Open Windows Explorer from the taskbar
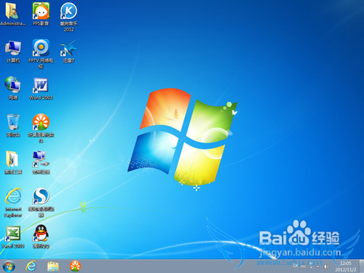 (53, 266)
